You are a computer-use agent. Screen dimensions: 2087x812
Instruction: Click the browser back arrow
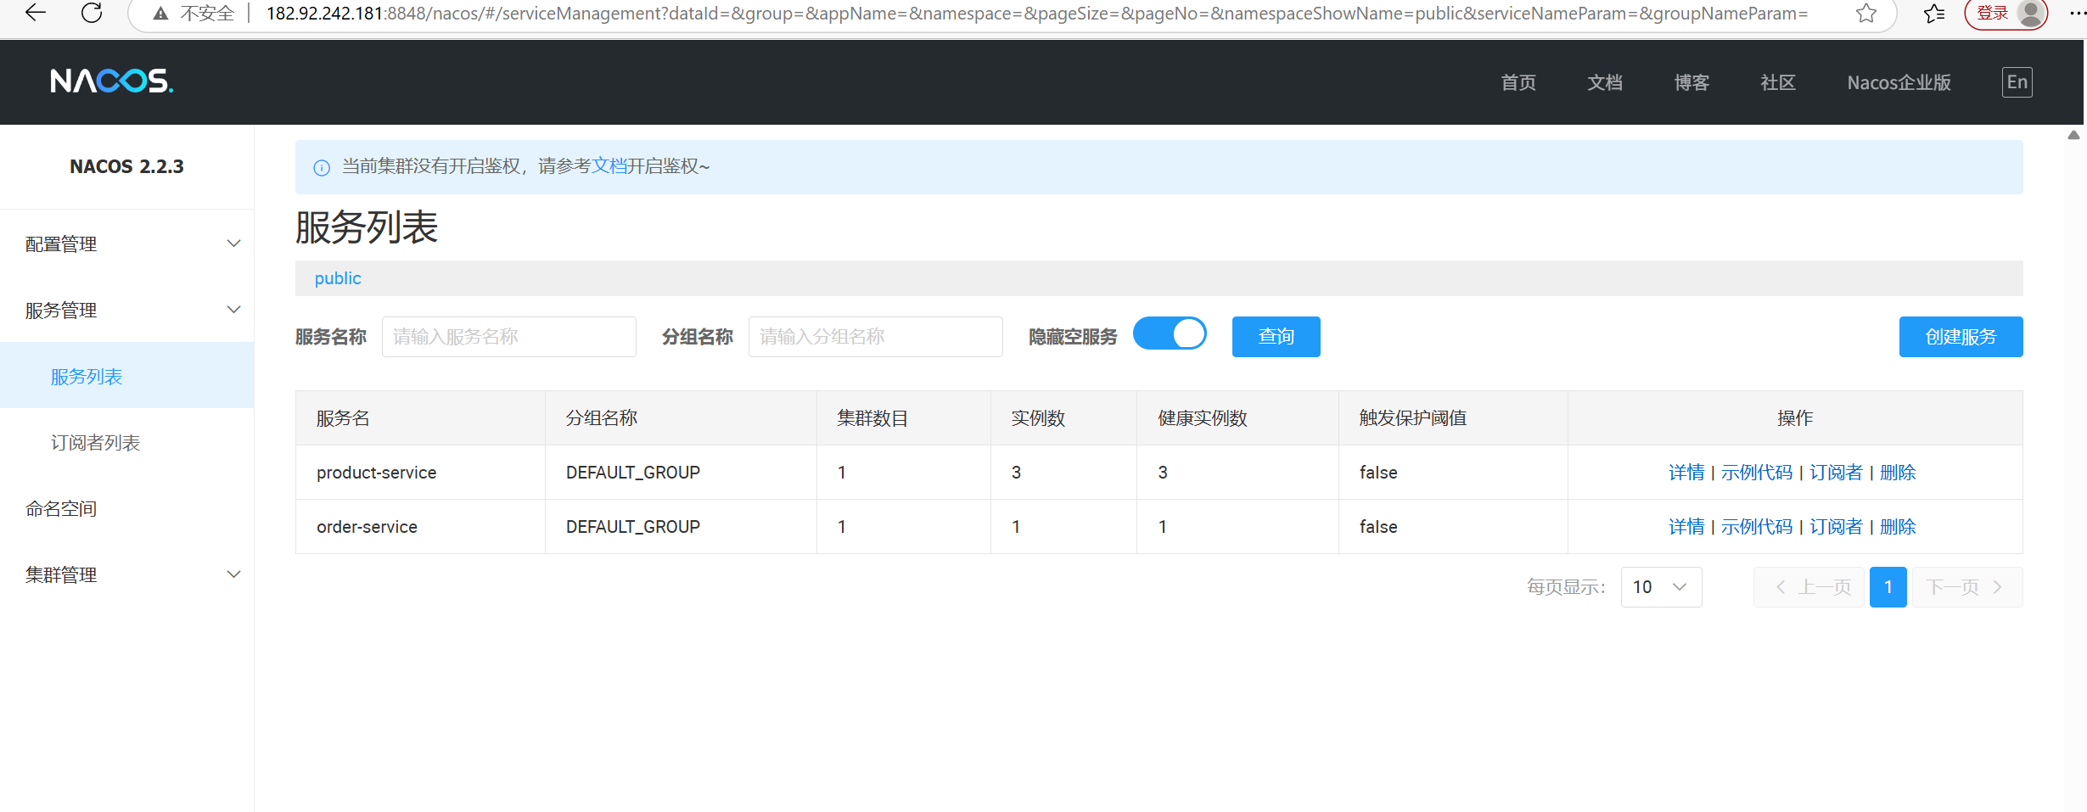click(36, 13)
